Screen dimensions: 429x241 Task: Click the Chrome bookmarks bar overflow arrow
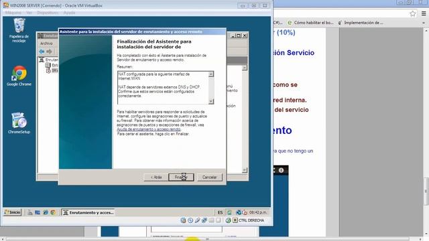click(424, 23)
